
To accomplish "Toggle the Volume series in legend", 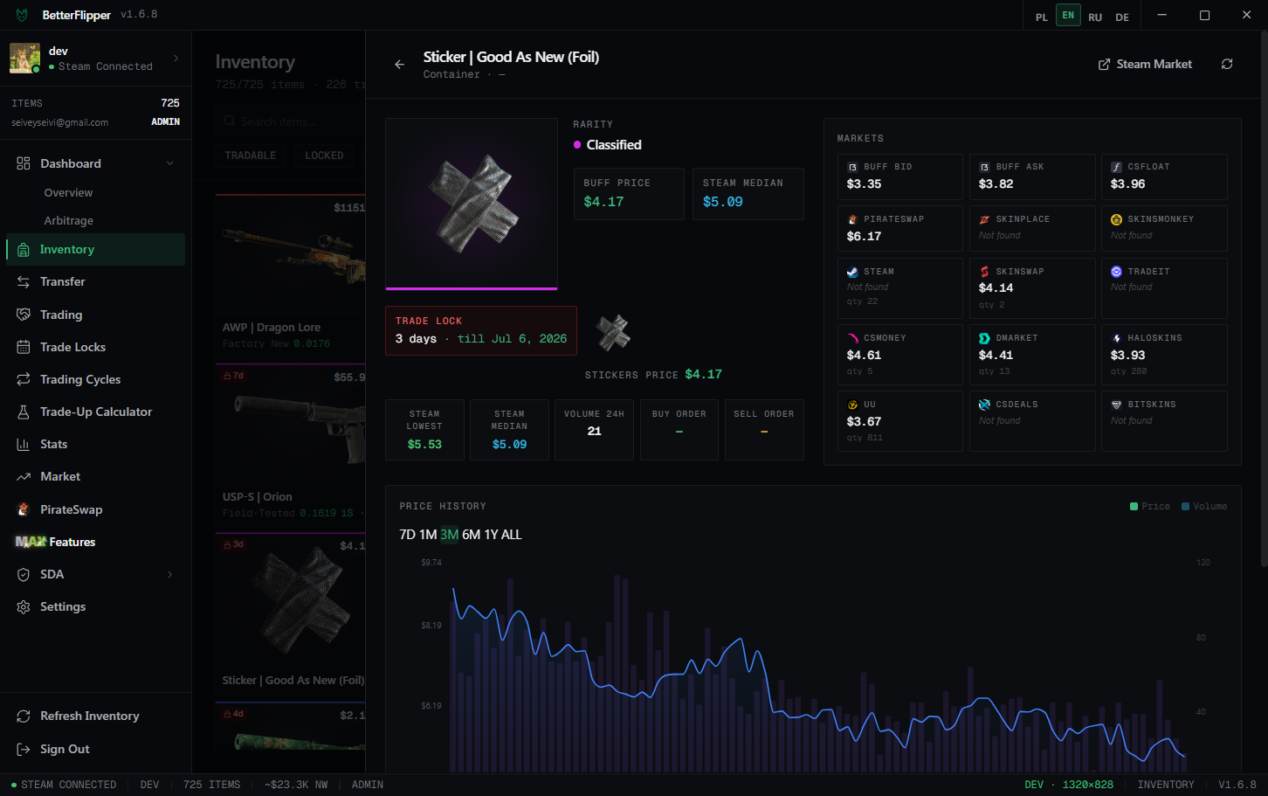I will 1203,506.
